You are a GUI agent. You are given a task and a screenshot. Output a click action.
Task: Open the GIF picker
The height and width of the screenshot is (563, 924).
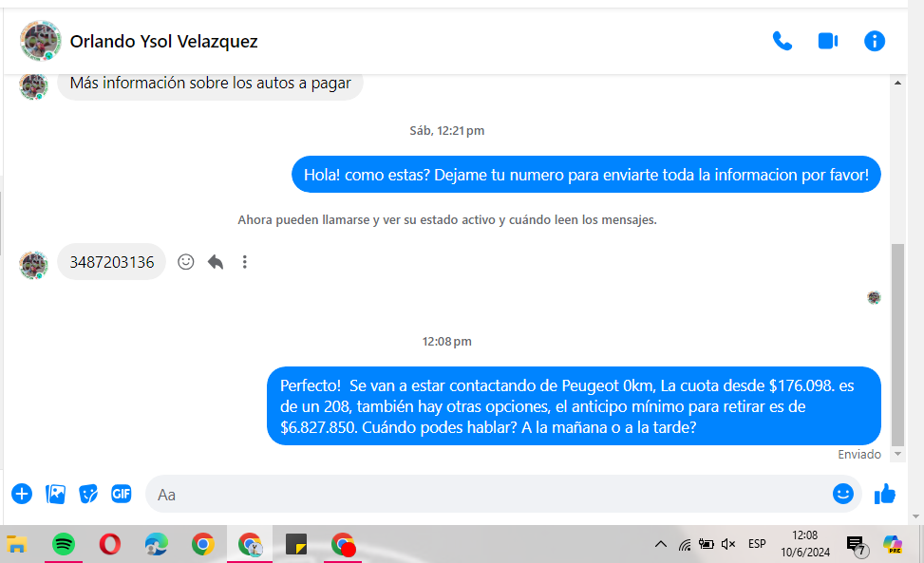click(121, 494)
